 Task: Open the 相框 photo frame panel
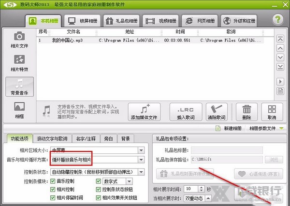pos(19,109)
